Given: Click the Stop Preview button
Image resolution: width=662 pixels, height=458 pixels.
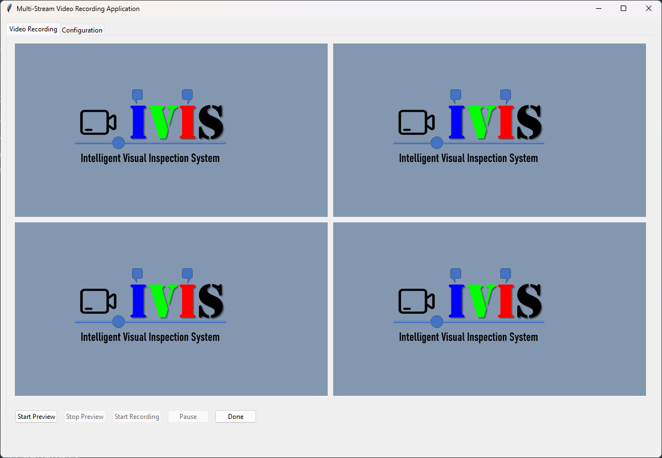Looking at the screenshot, I should point(85,417).
